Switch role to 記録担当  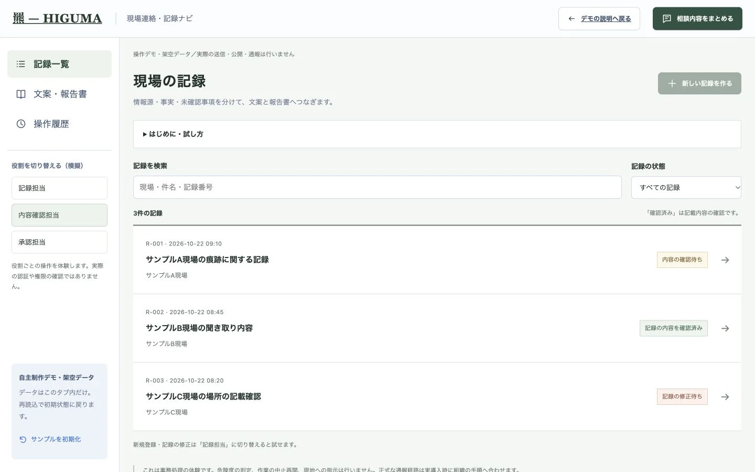pos(59,188)
